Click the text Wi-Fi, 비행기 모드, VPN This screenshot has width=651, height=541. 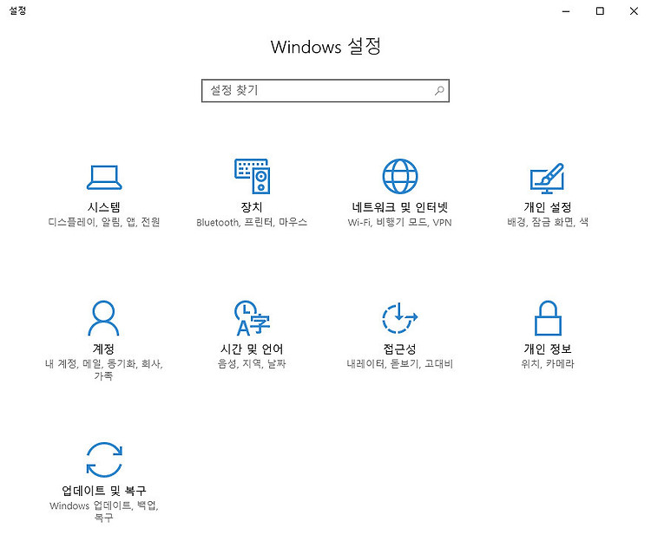[399, 222]
